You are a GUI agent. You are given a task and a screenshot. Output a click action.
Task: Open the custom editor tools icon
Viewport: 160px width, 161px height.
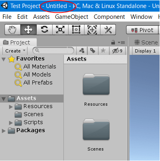(108, 30)
